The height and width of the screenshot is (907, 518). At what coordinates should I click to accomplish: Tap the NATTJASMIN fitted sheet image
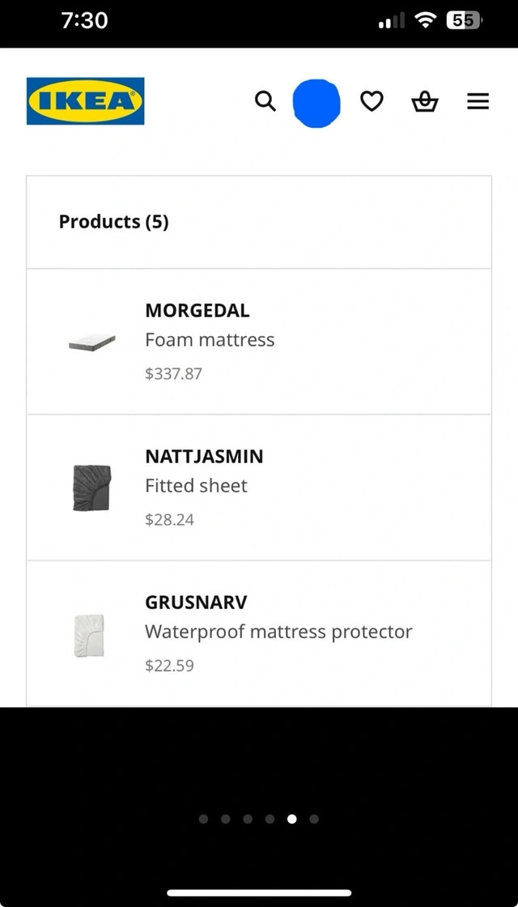point(91,488)
